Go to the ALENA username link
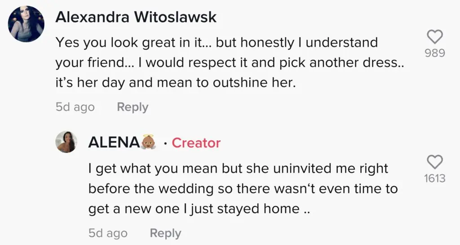This screenshot has height=245, width=460. click(x=114, y=143)
